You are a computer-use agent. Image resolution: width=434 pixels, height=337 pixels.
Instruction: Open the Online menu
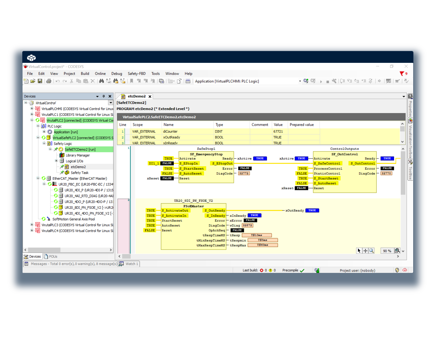100,73
